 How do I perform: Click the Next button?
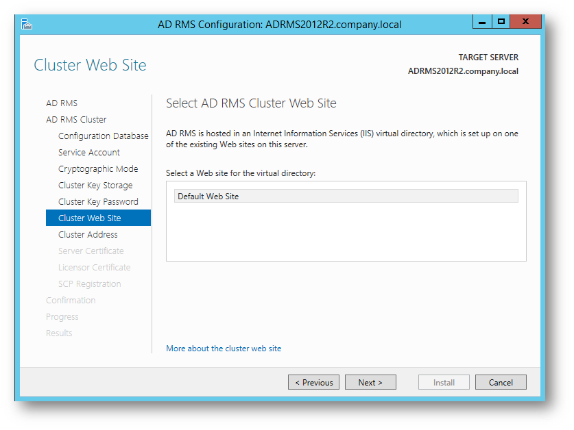[370, 382]
